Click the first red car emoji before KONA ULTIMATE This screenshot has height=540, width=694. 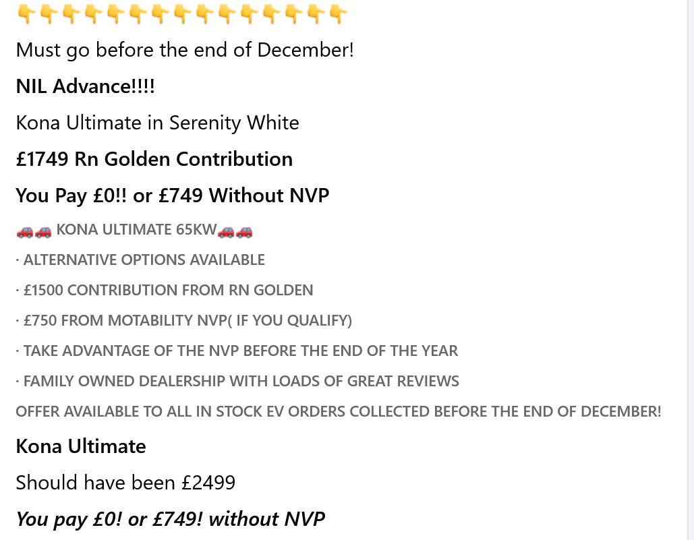coord(25,231)
